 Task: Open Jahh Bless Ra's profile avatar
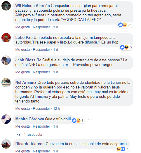[6, 60]
